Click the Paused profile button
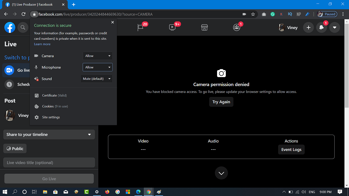Viewport: 349px width, 196px height. click(327, 14)
